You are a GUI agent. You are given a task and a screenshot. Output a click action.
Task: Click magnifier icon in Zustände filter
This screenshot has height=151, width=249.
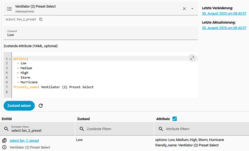pos(82,129)
